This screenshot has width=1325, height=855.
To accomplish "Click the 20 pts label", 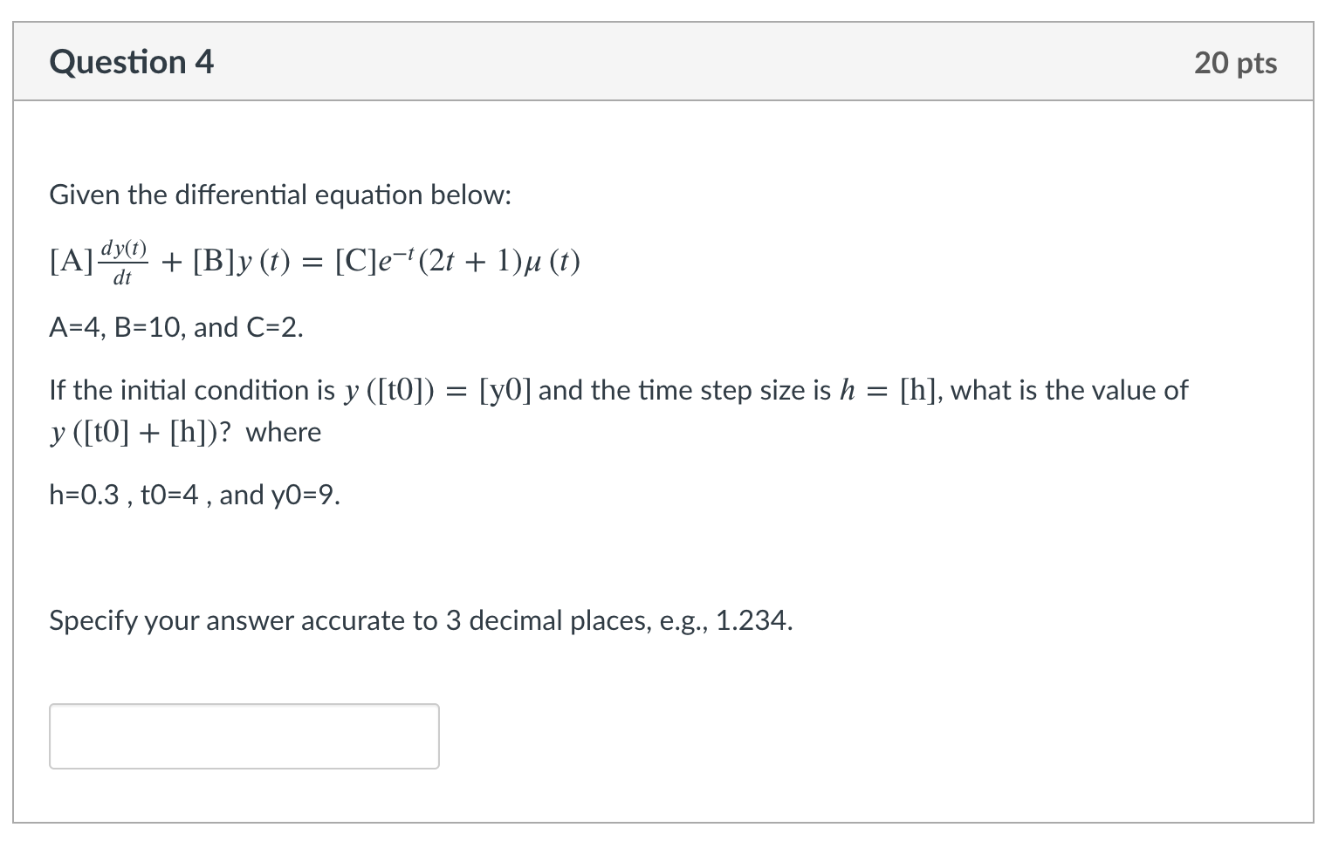I will click(1234, 62).
